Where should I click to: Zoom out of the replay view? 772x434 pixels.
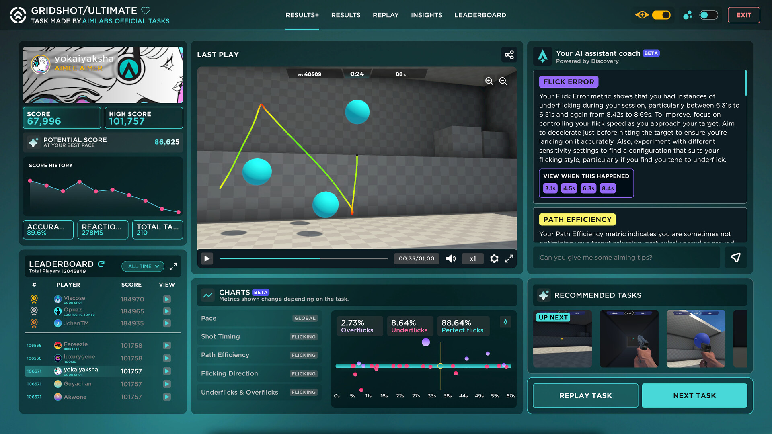pos(503,81)
